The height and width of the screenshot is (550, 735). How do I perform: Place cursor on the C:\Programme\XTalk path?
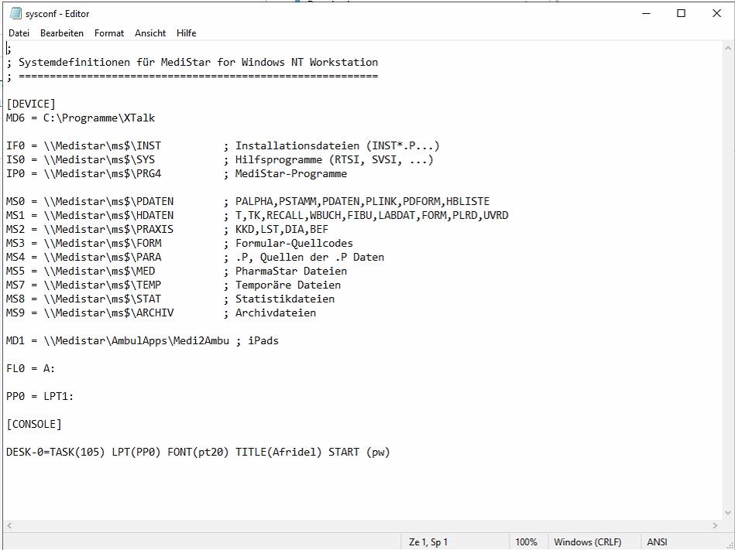pyautogui.click(x=99, y=118)
